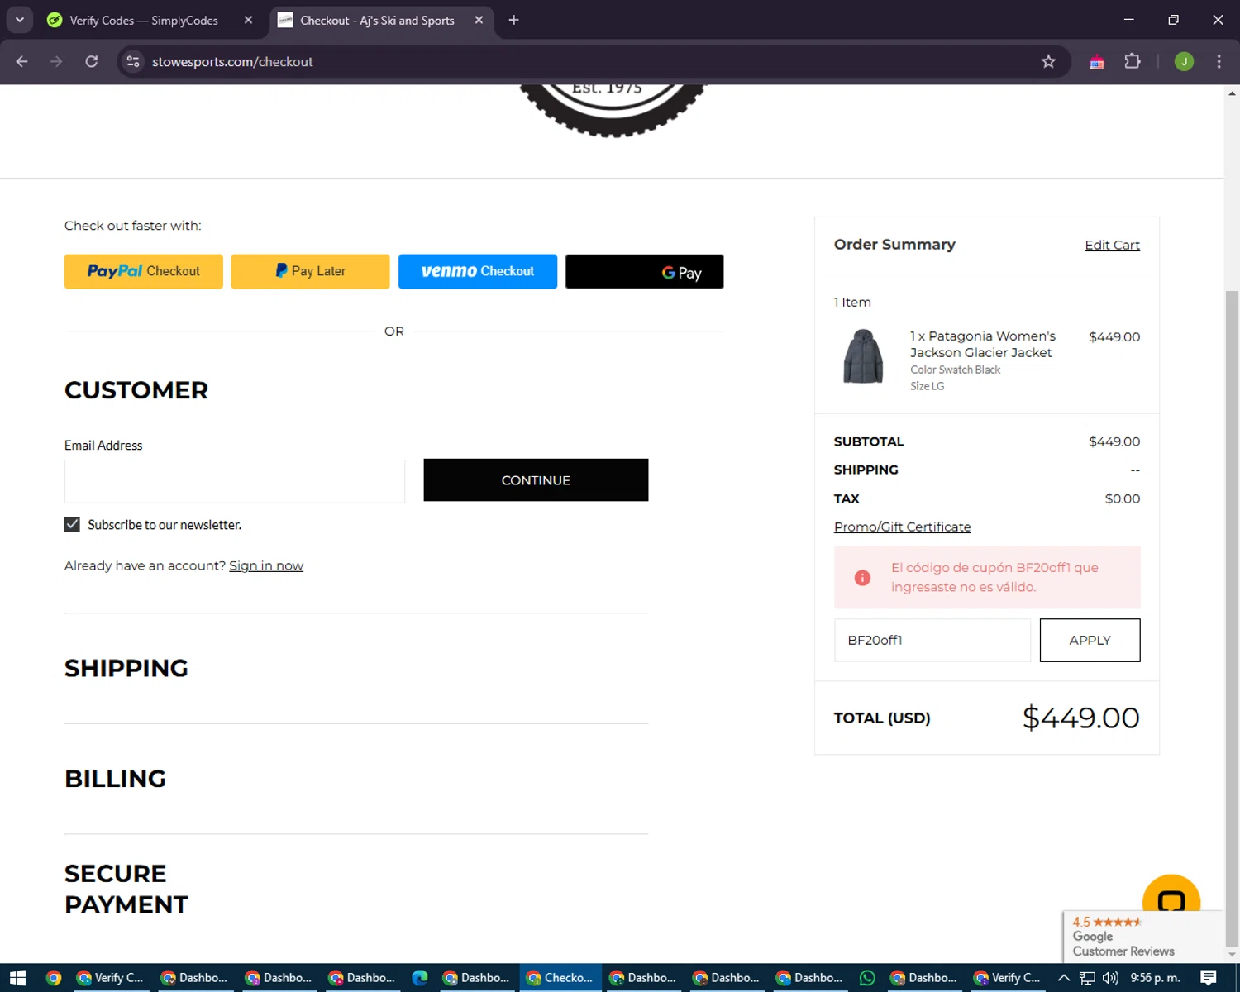
Task: Open the Windows Start menu
Action: point(17,978)
